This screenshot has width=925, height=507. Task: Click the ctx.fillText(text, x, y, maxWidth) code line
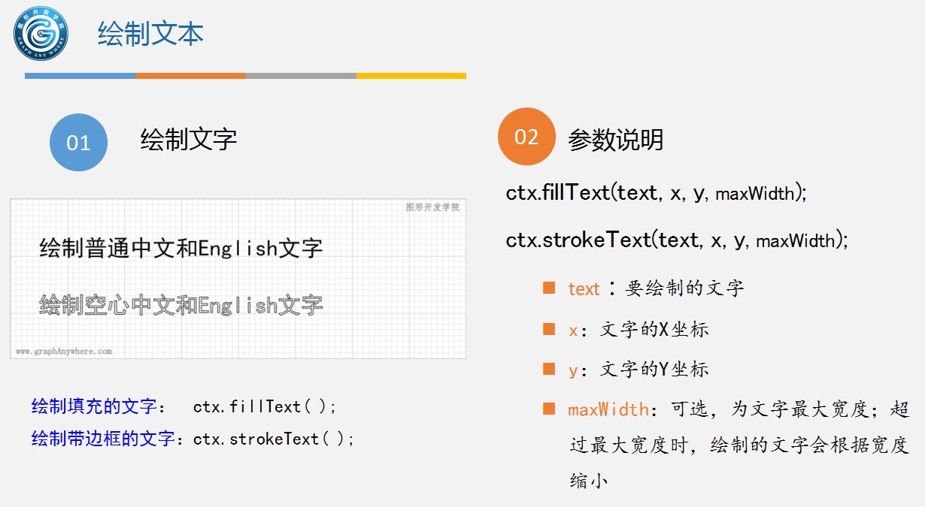click(657, 193)
